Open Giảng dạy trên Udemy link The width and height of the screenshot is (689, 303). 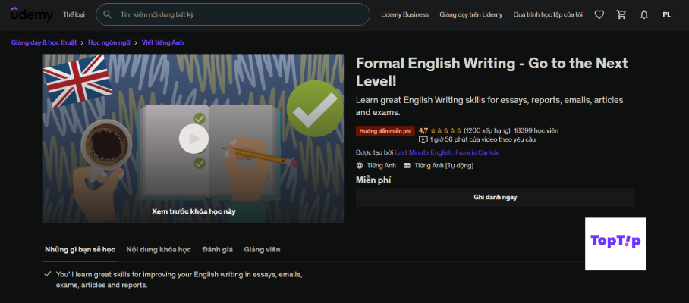pyautogui.click(x=471, y=14)
